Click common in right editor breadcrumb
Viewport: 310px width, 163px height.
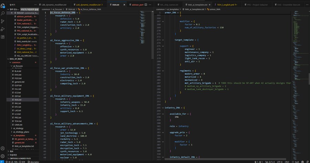point(160,9)
